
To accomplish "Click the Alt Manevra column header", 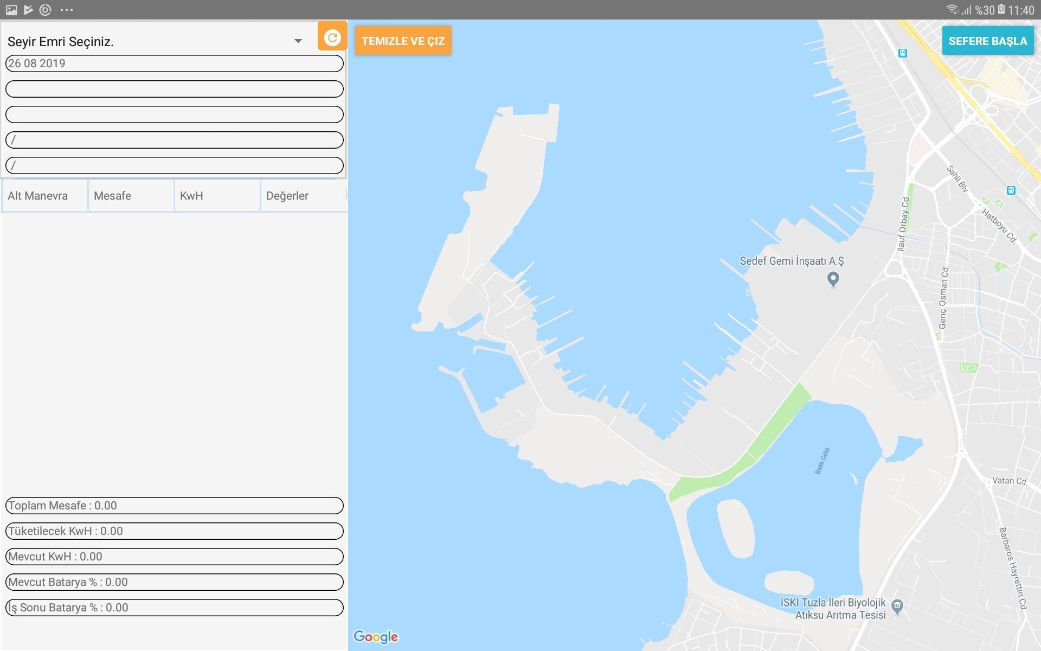I will coord(44,195).
